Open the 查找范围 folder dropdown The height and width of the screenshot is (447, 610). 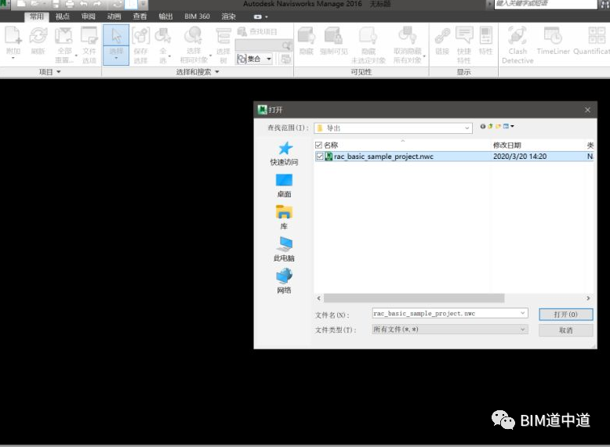[467, 128]
